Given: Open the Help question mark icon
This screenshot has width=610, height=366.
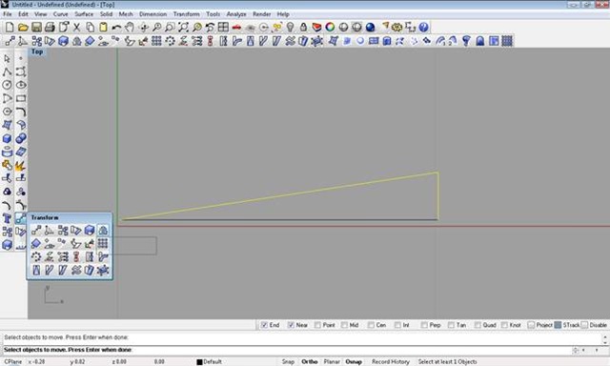Looking at the screenshot, I should pyautogui.click(x=423, y=28).
